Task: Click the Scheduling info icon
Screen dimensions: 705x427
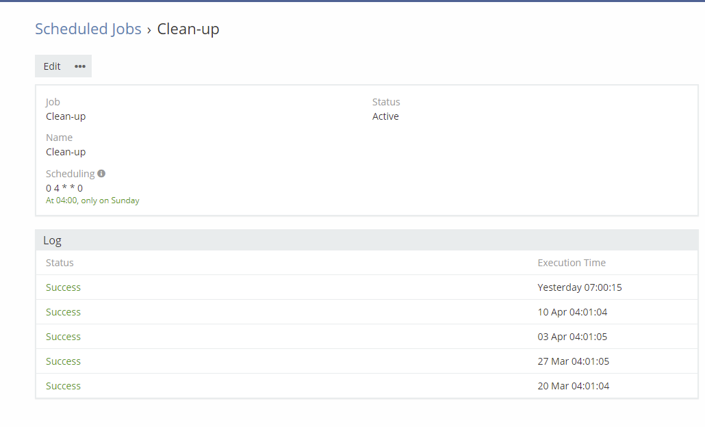Action: pos(101,174)
